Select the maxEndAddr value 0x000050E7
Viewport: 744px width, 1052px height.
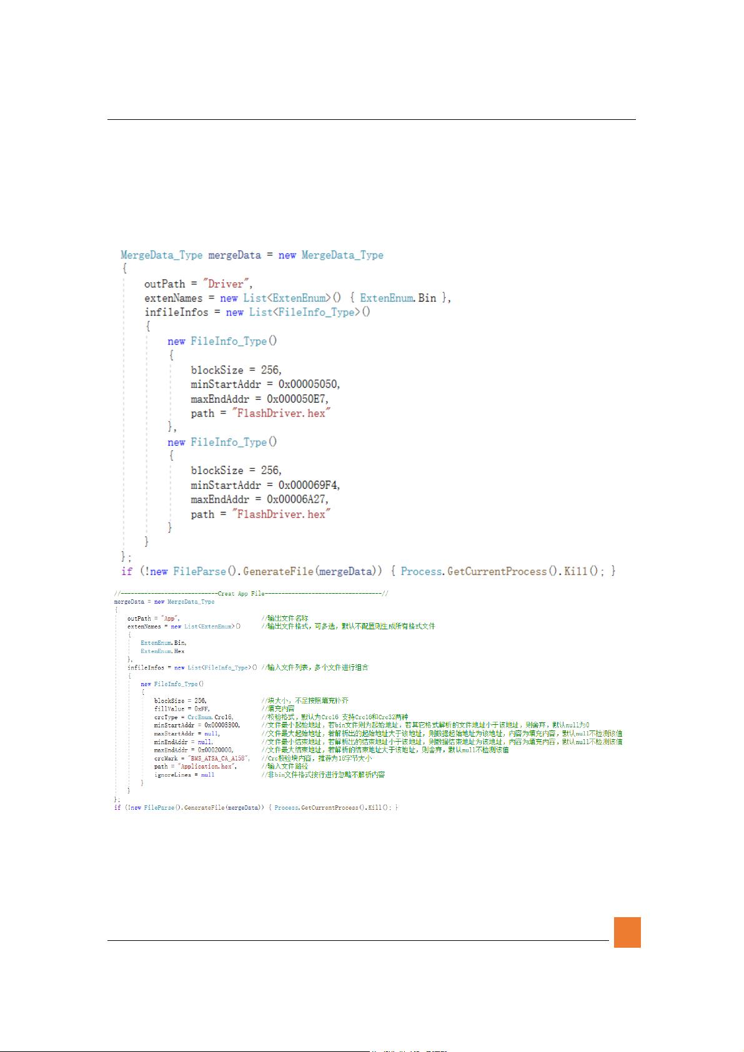click(x=297, y=398)
